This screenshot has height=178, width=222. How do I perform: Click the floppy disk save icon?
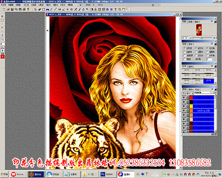pos(12,9)
